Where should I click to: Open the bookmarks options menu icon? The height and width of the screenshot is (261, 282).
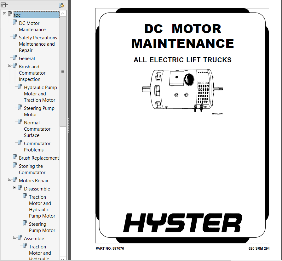point(4,5)
